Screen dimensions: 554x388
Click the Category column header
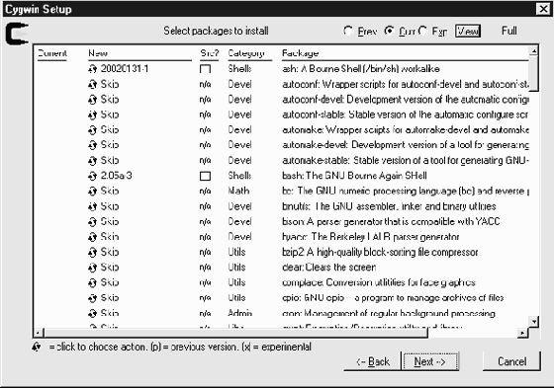(246, 53)
